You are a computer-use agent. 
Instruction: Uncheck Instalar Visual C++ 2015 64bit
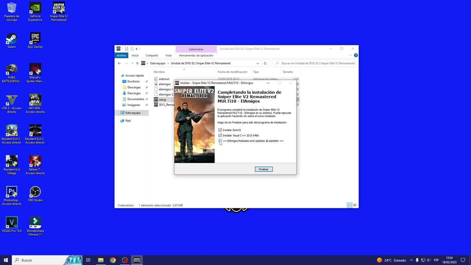[x=220, y=135]
